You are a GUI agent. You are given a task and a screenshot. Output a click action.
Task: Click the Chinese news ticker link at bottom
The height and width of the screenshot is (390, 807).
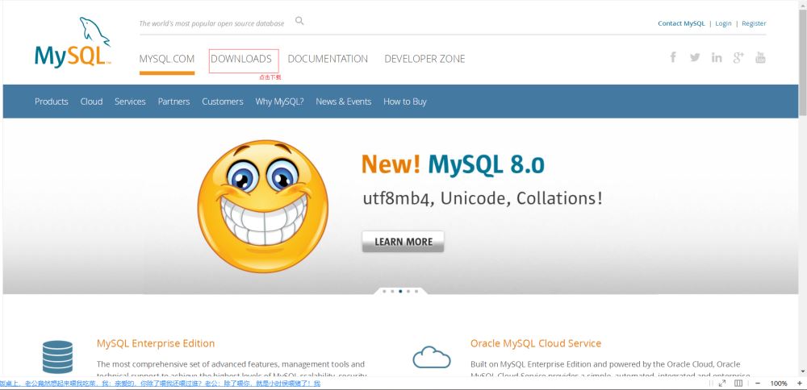[x=160, y=384]
